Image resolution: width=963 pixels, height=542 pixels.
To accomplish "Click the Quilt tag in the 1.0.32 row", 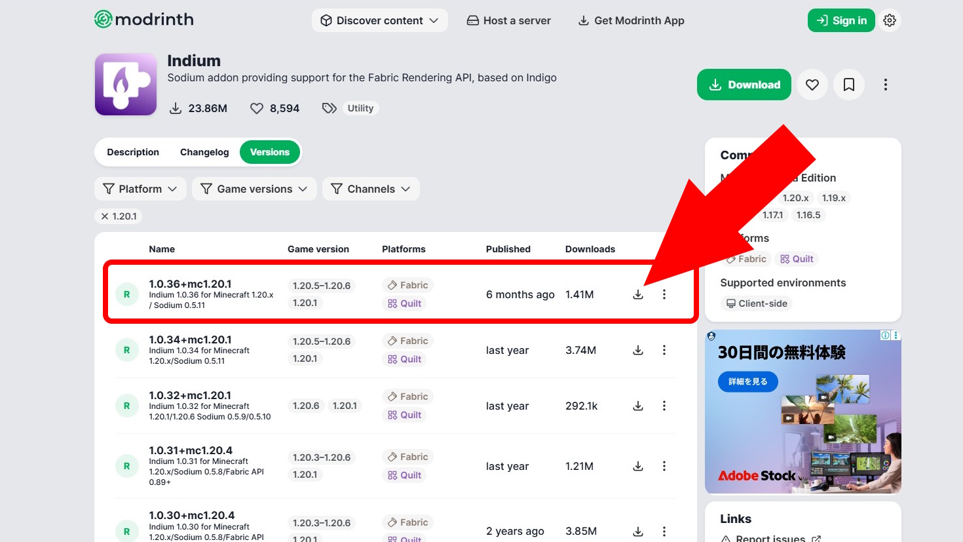I will coord(404,415).
